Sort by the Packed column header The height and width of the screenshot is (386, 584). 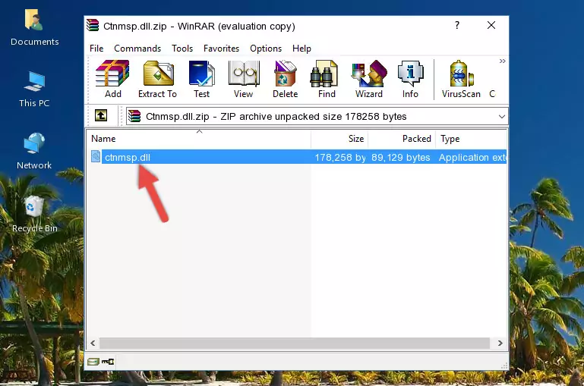pyautogui.click(x=402, y=139)
